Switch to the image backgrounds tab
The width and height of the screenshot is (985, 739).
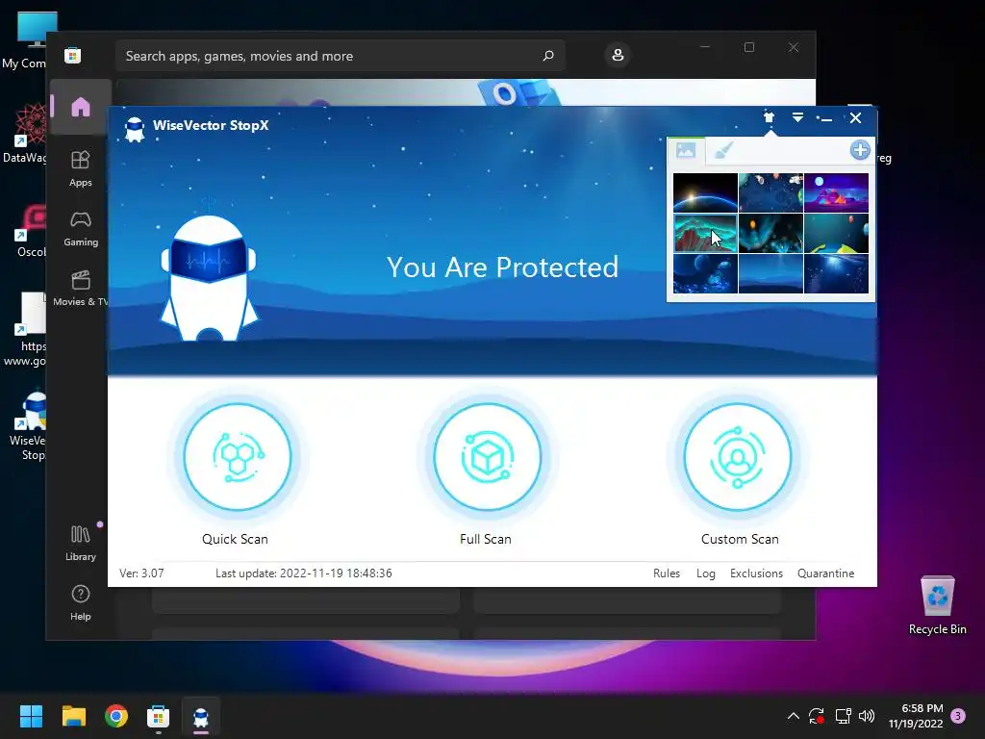point(685,150)
